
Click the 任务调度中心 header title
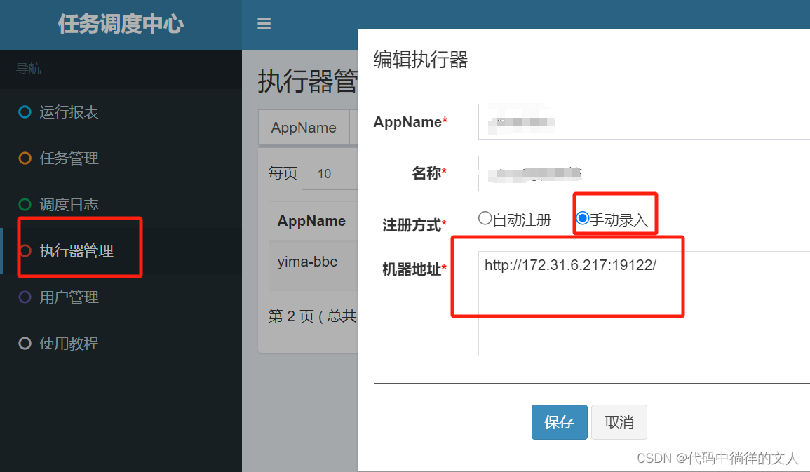coord(121,25)
